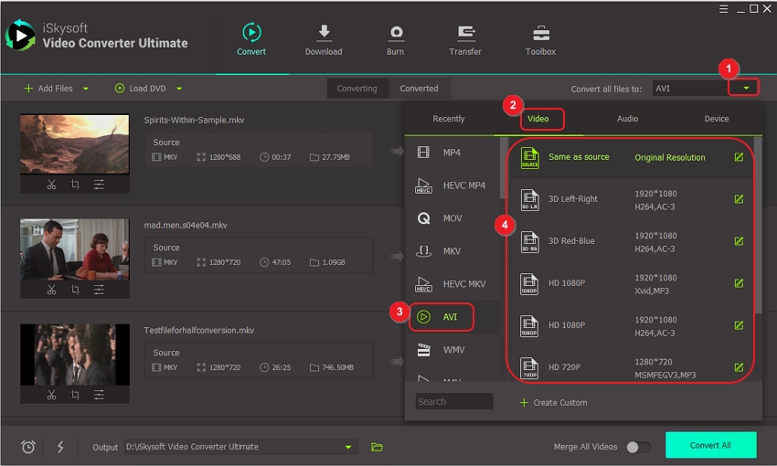Edit the 3D Left-Right preset settings
This screenshot has height=466, width=777.
(739, 199)
